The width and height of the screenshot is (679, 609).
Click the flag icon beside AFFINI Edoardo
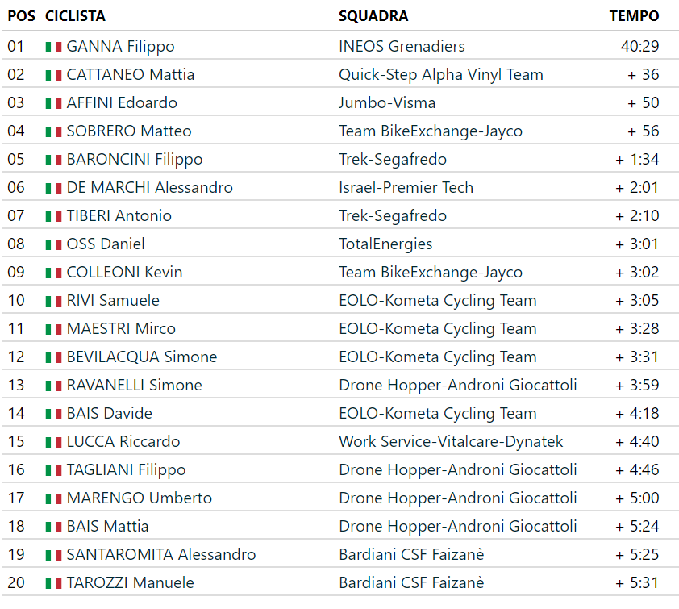point(53,103)
